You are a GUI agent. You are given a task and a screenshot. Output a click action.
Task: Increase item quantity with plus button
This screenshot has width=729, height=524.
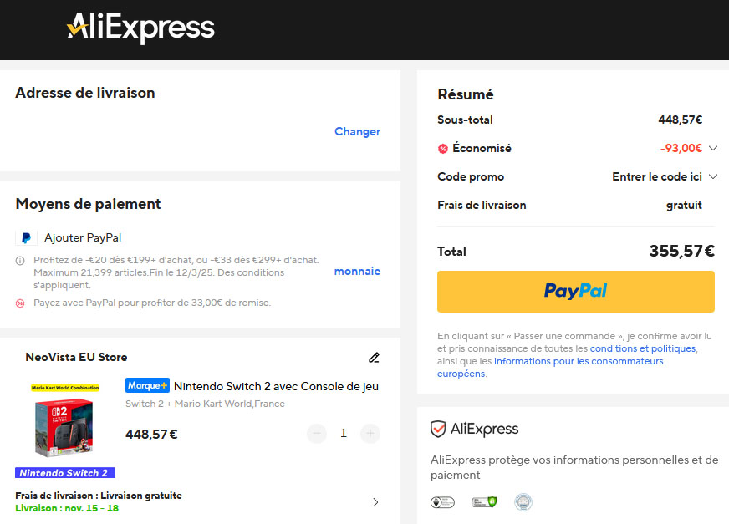coord(370,434)
